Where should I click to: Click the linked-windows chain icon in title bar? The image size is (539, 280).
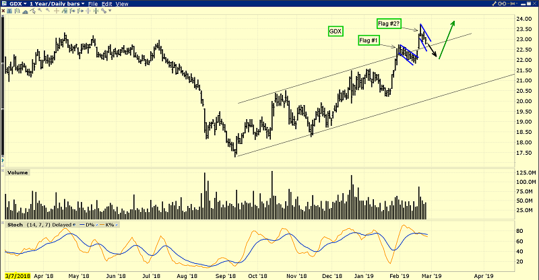point(502,4)
